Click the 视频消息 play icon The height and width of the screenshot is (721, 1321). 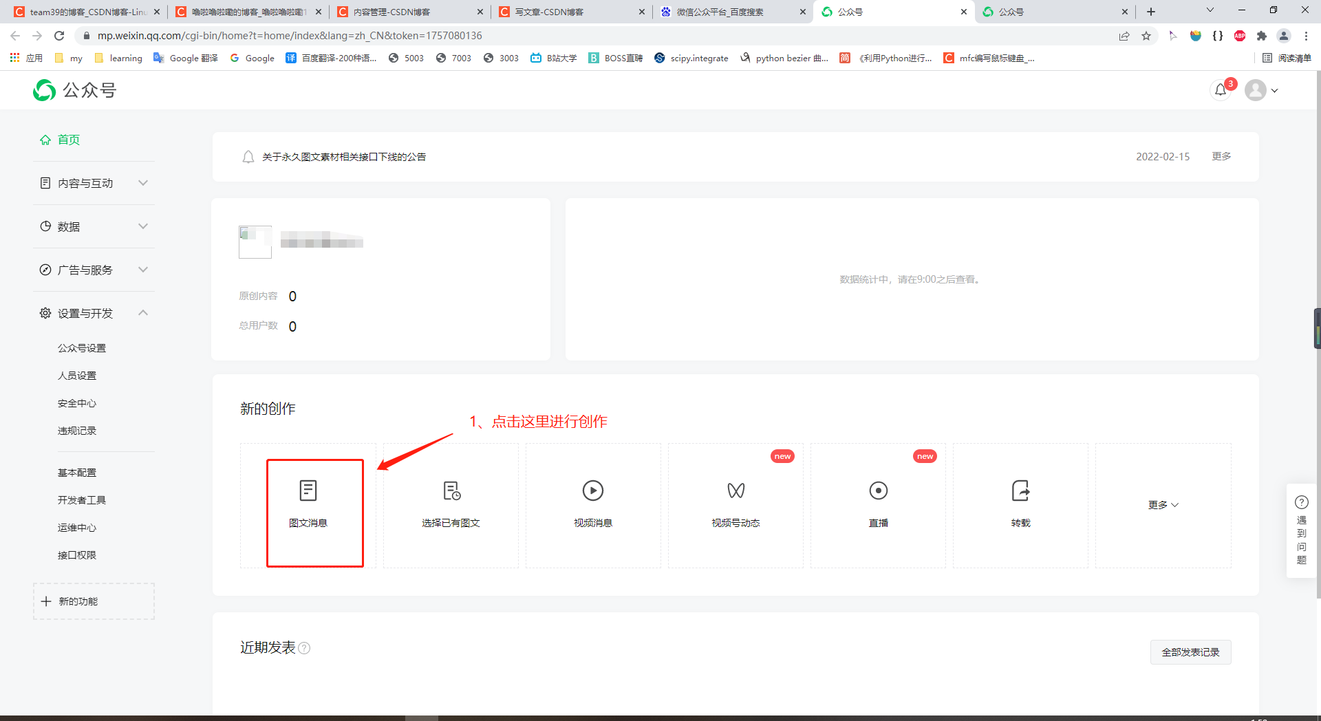click(592, 491)
